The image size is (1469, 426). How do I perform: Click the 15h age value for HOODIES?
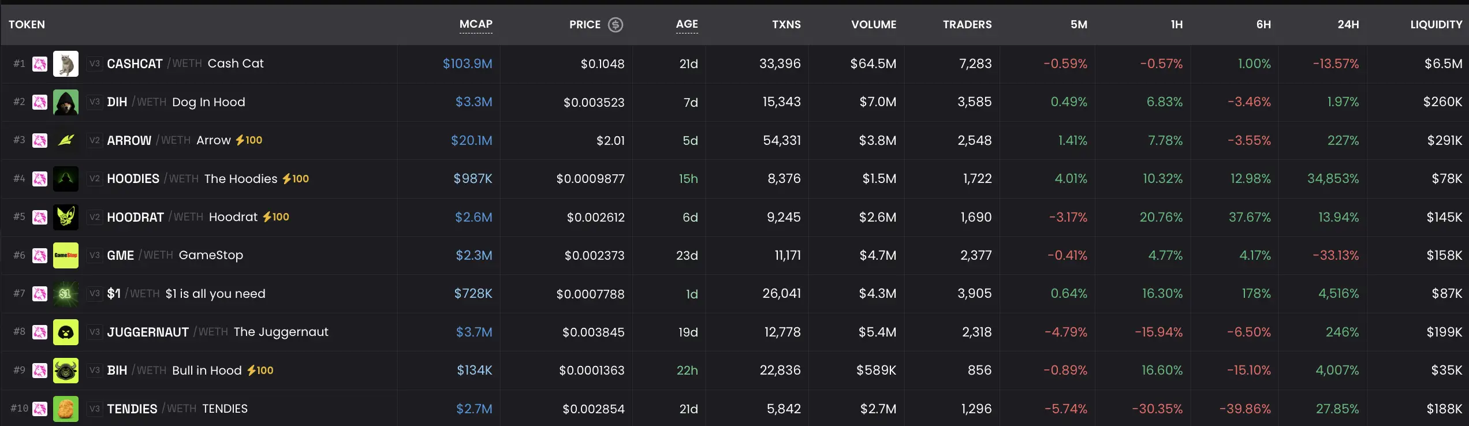coord(688,179)
